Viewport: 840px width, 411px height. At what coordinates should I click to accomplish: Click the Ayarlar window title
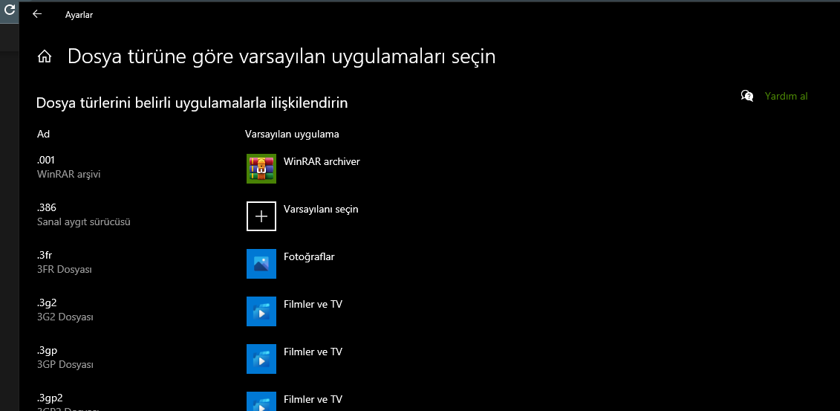click(79, 15)
